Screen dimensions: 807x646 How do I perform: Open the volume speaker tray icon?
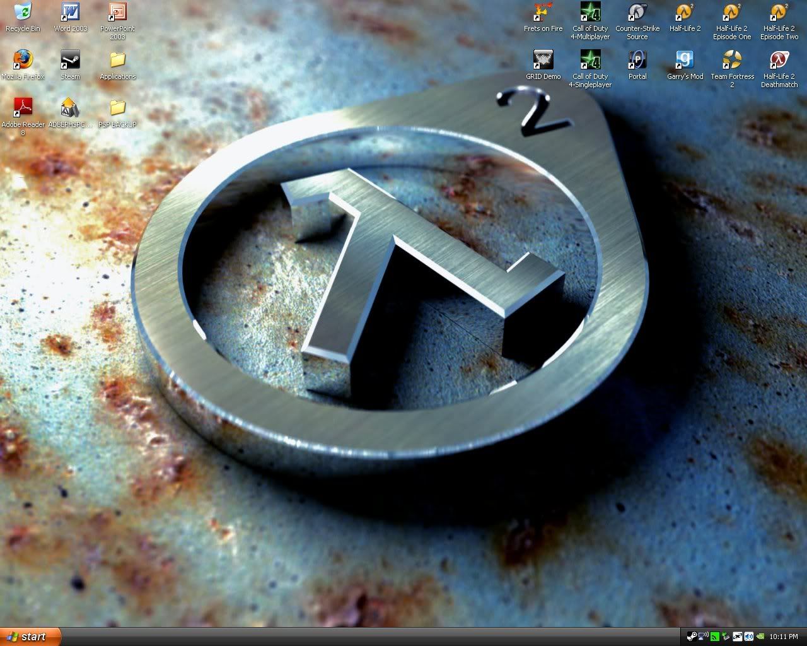point(748,637)
